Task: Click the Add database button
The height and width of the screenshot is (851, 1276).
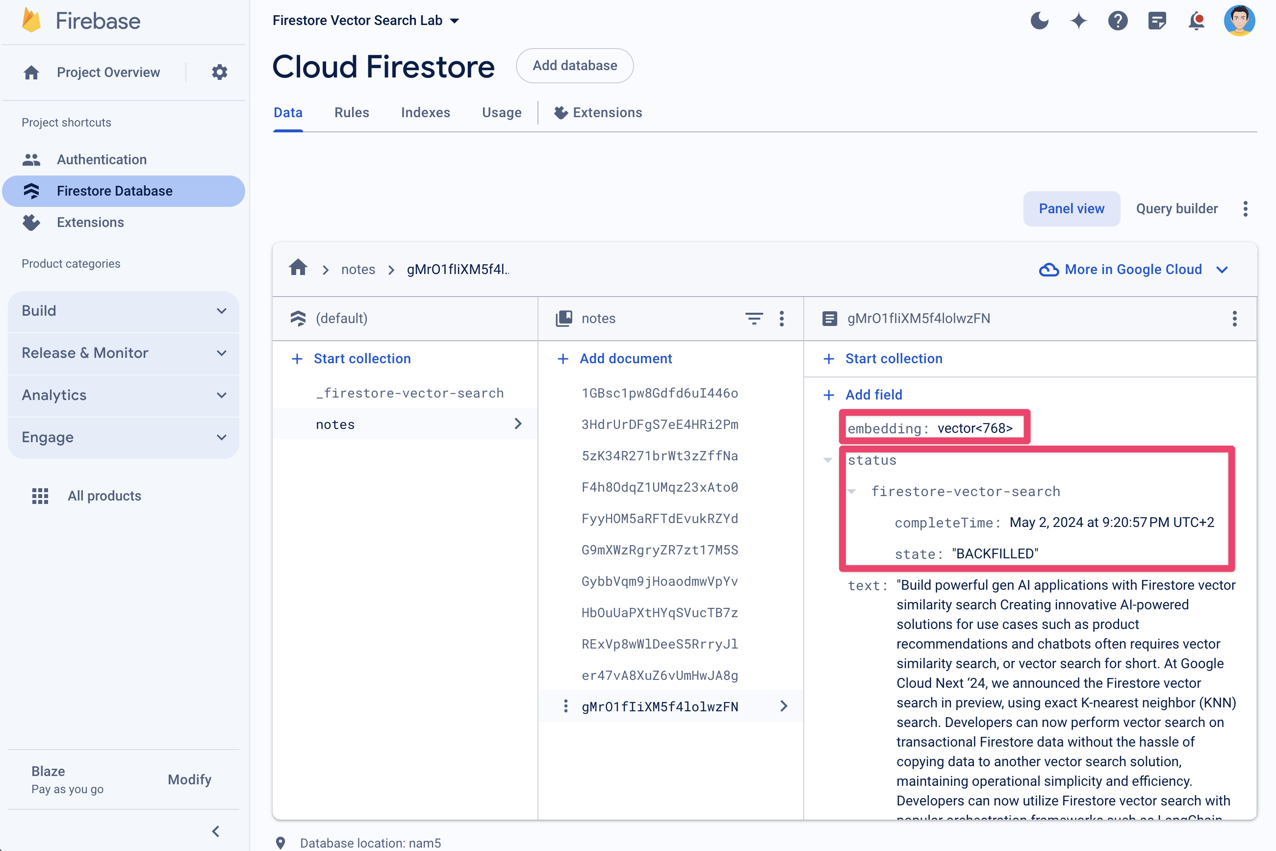Action: coord(575,66)
